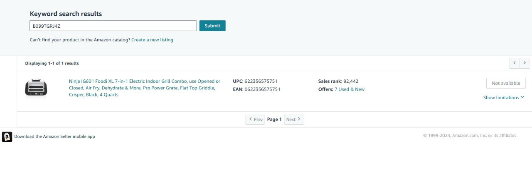
Task: Click the Keyword search results heading
Action: [66, 14]
